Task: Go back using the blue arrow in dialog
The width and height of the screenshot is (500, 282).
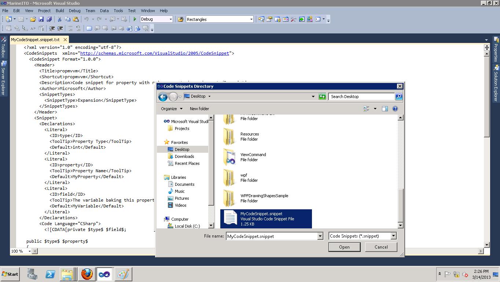Action: coord(163,97)
